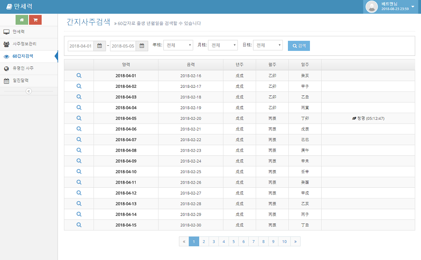
Task: Collapse the sidebar with the double-chevron button
Action: click(x=29, y=91)
